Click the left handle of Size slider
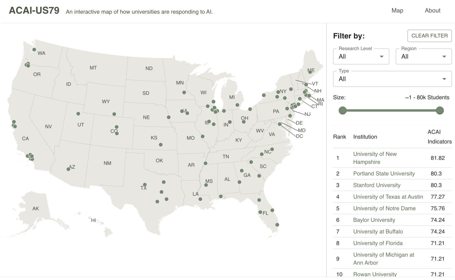This screenshot has width=455, height=280. tap(343, 111)
